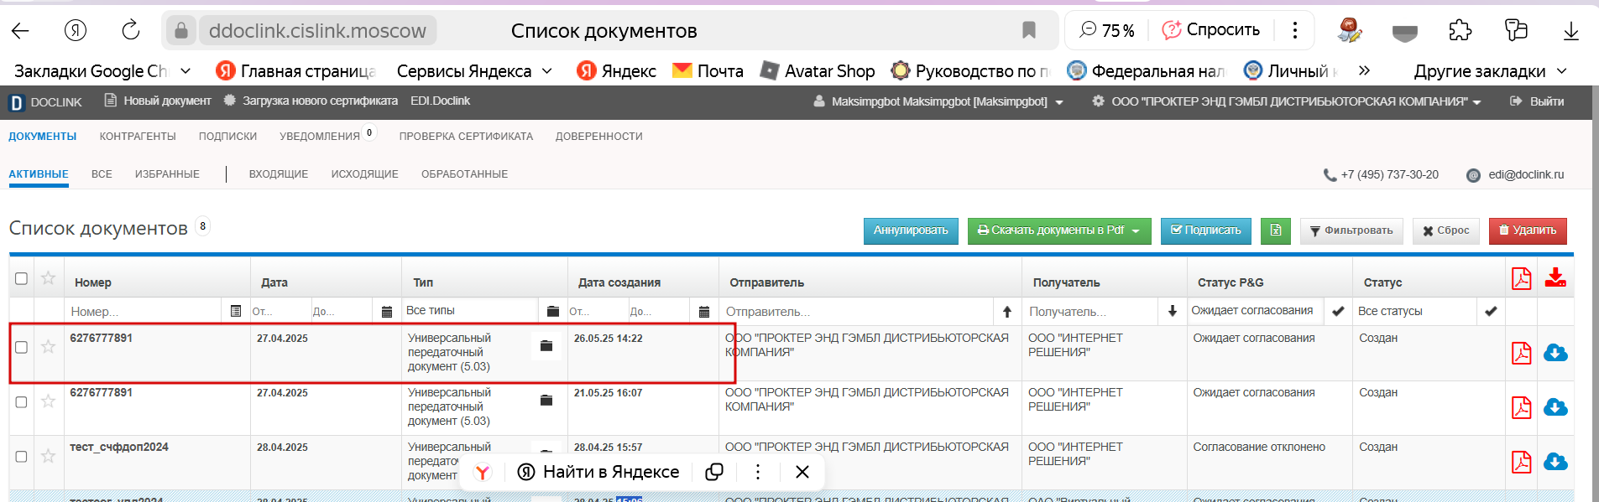Viewport: 1599px width, 502px height.
Task: Sort recipient with the down arrow
Action: [x=1173, y=311]
